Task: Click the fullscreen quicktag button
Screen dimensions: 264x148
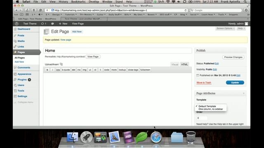Action: pos(145,70)
